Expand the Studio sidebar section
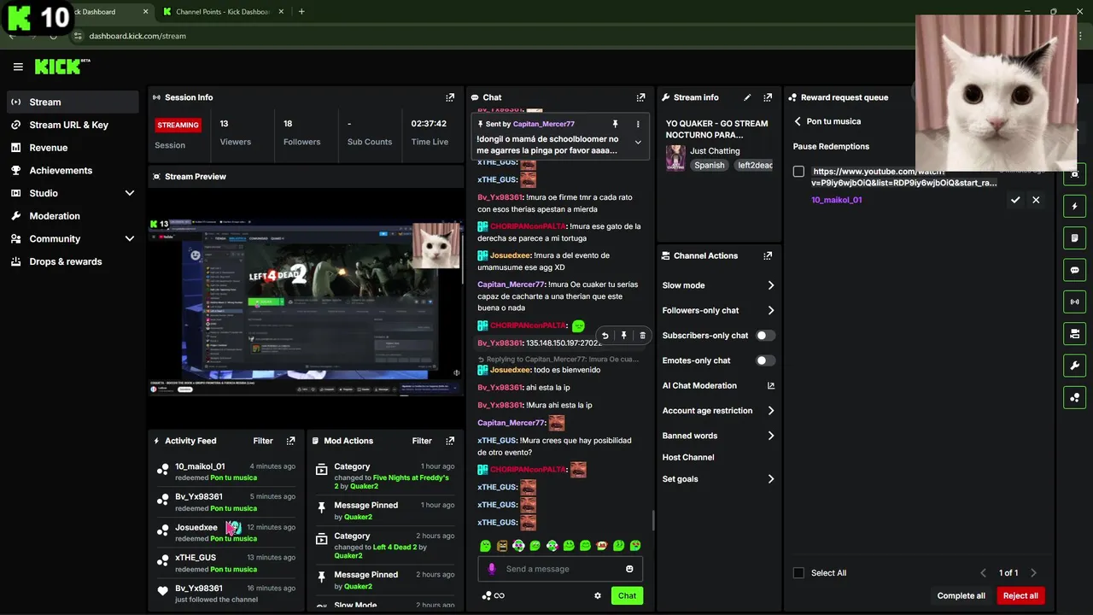The image size is (1093, 615). click(130, 193)
